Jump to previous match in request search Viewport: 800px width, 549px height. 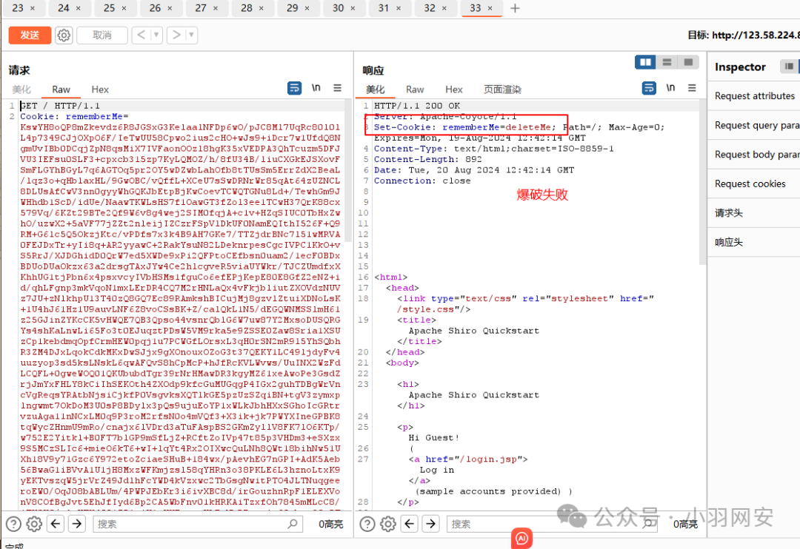point(56,524)
